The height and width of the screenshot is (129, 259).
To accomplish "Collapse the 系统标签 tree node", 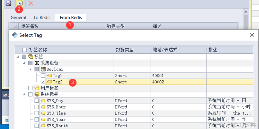I will [x=24, y=94].
